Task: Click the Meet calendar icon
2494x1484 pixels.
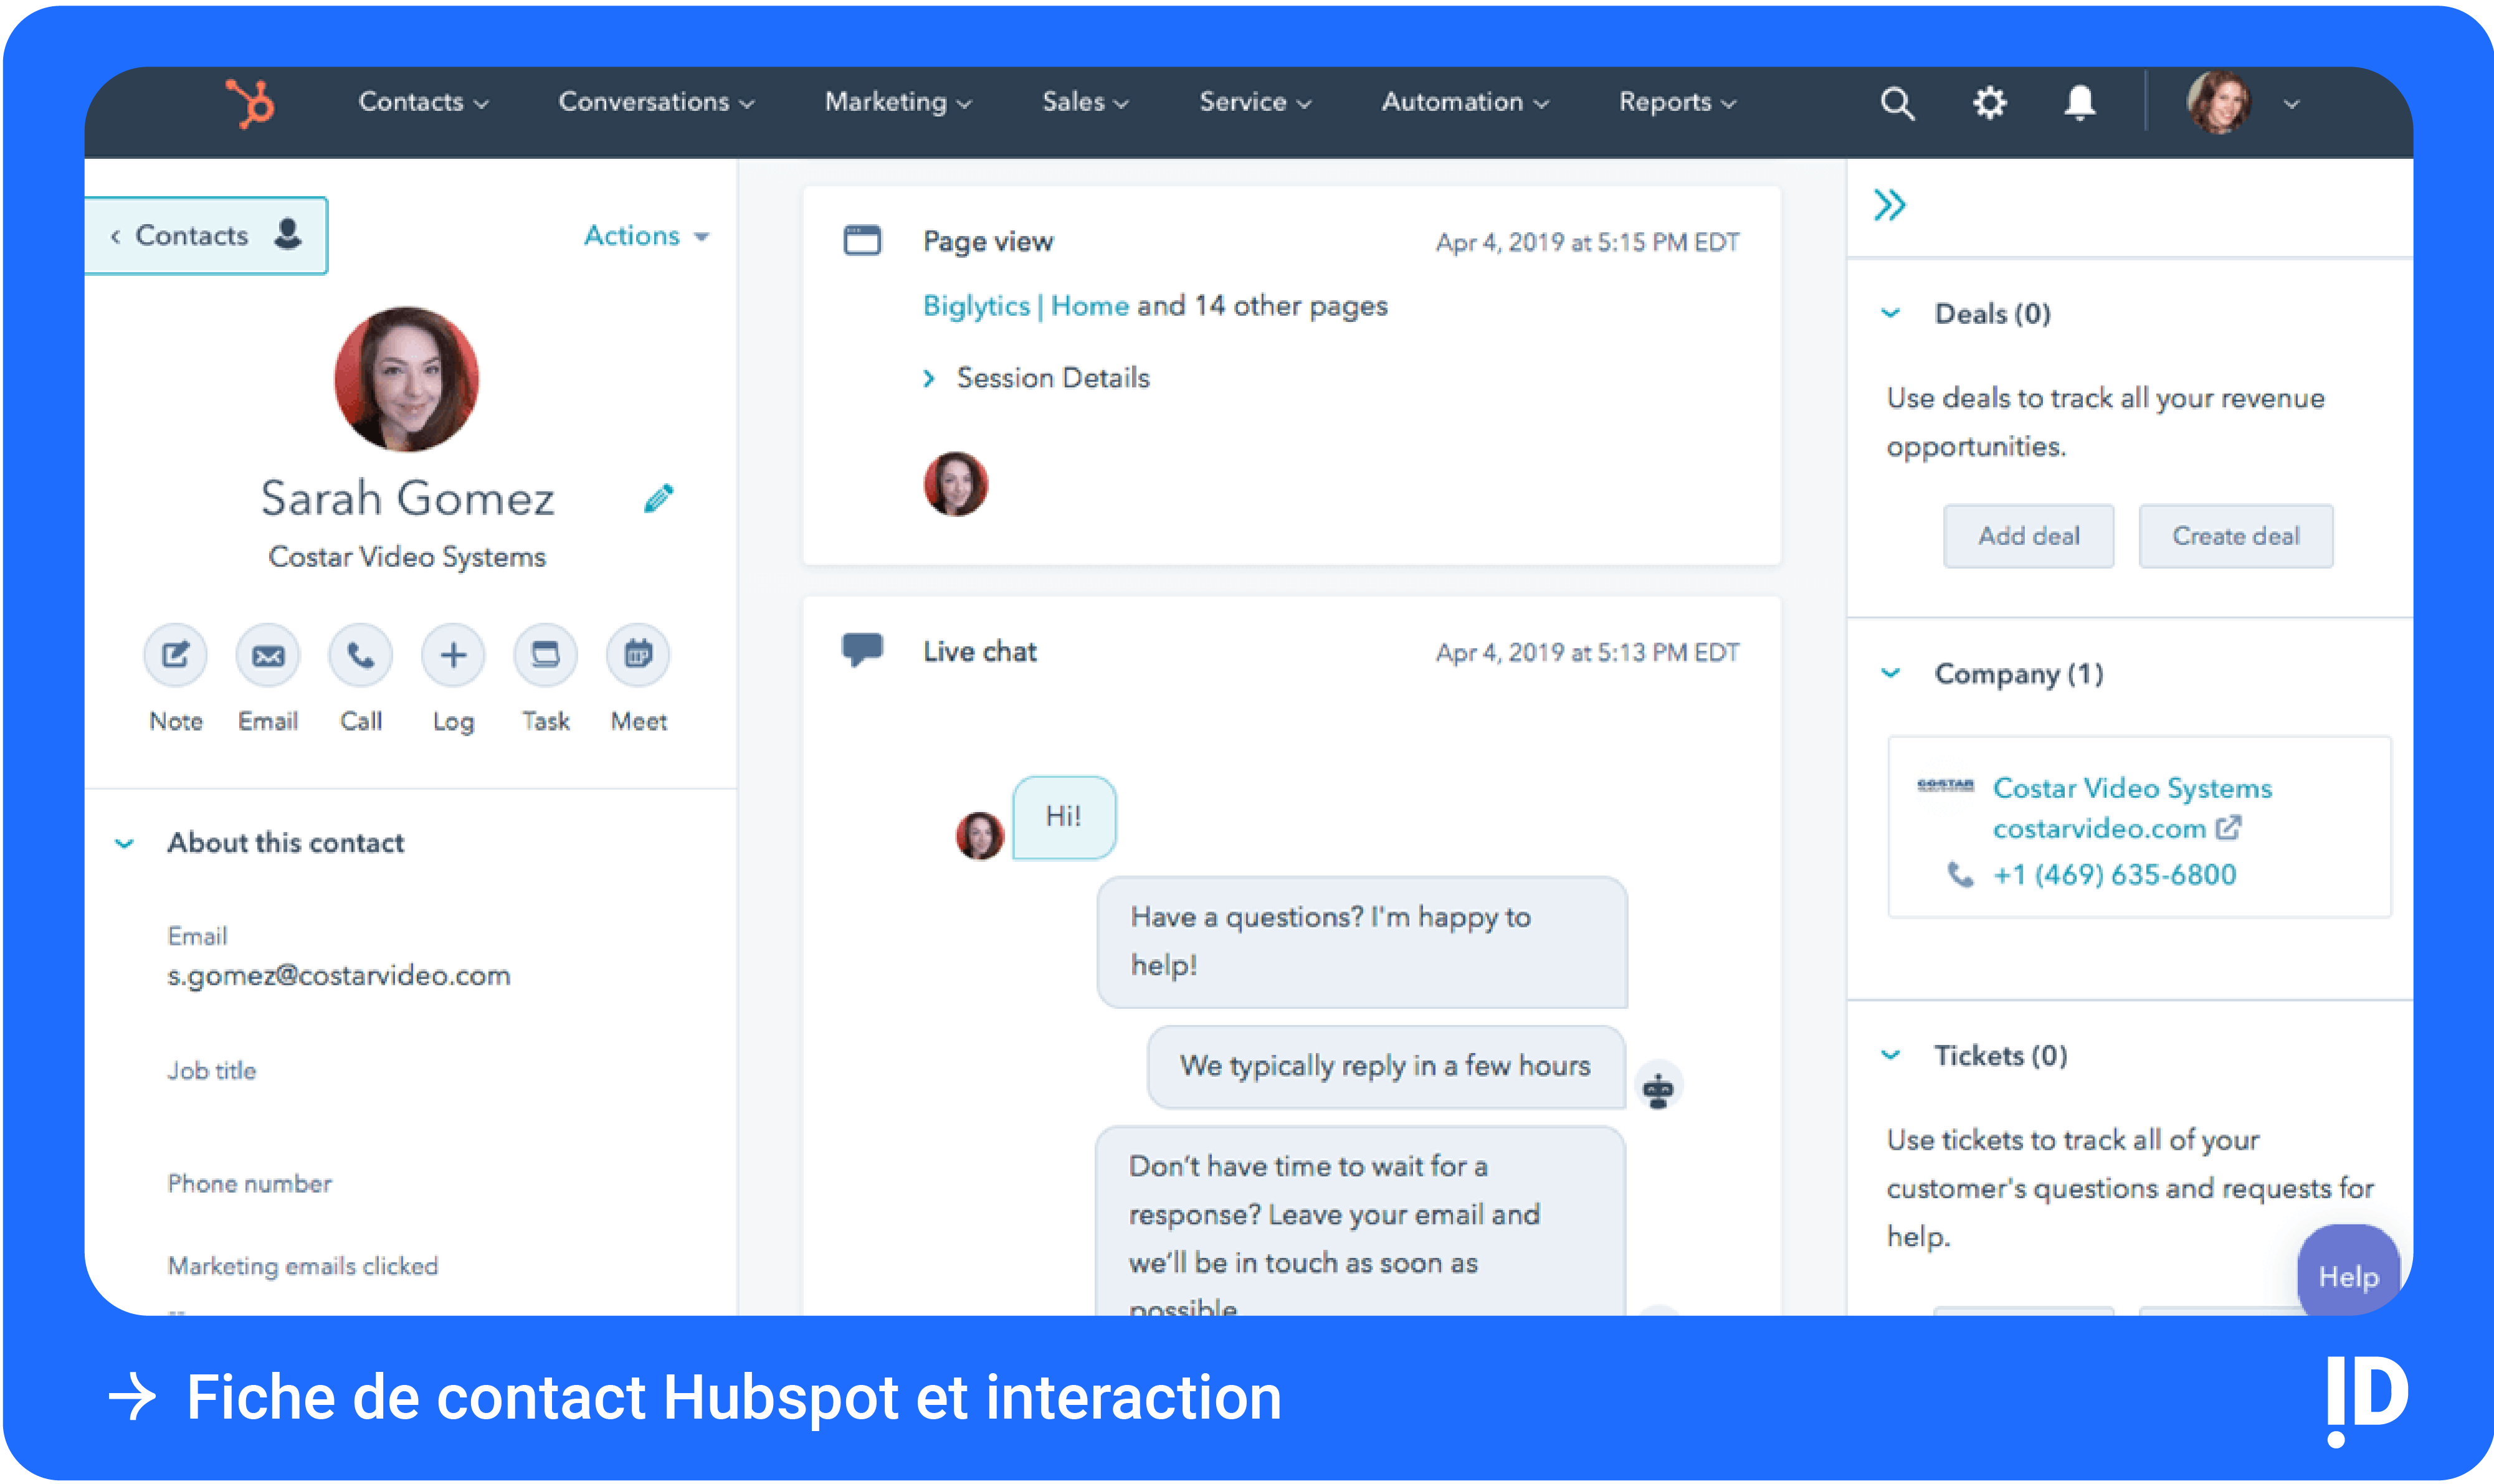Action: click(x=637, y=656)
